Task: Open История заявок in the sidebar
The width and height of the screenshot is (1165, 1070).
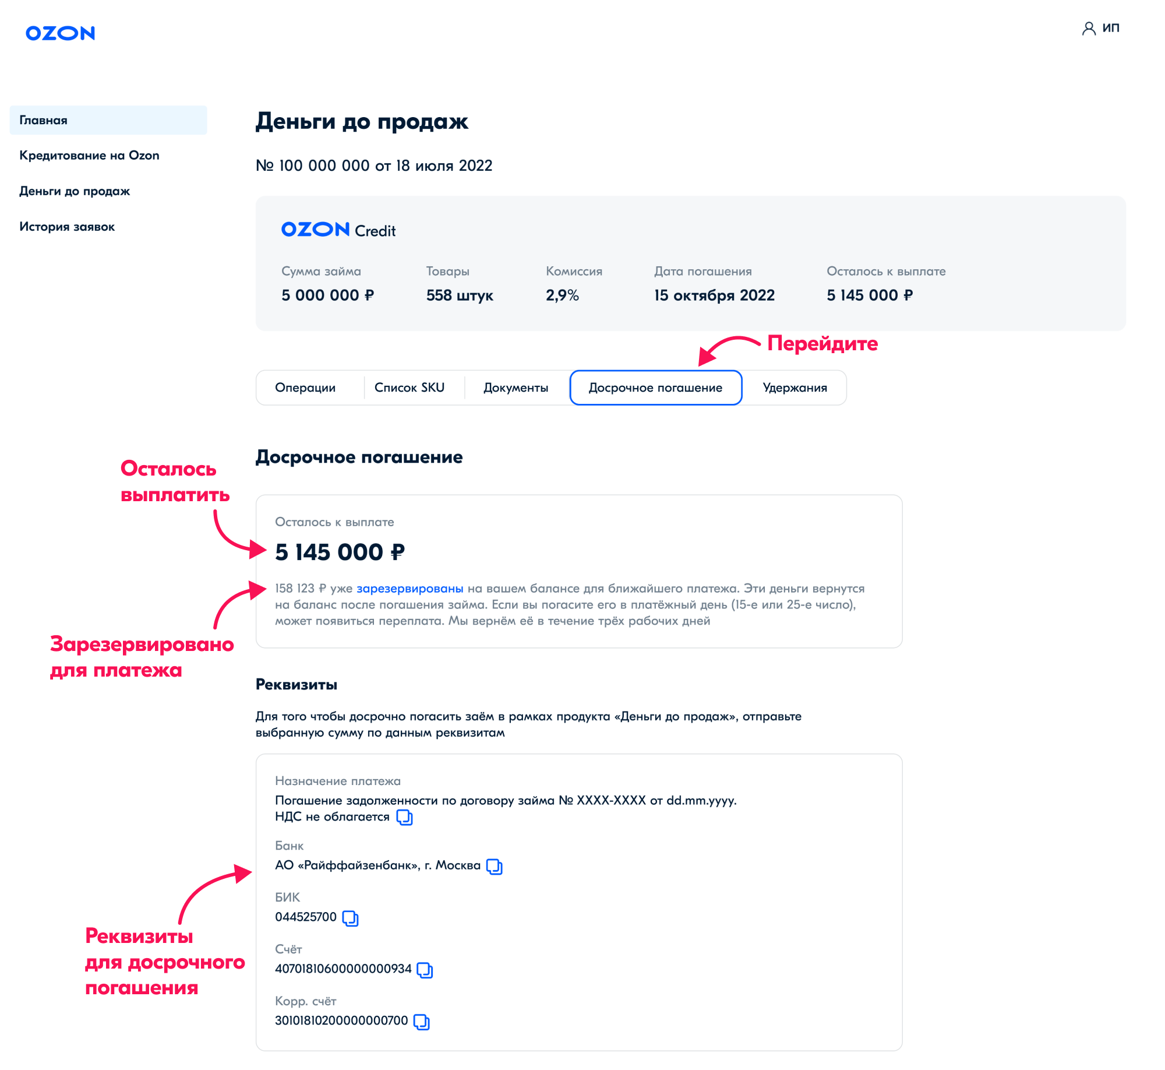Action: click(x=67, y=227)
